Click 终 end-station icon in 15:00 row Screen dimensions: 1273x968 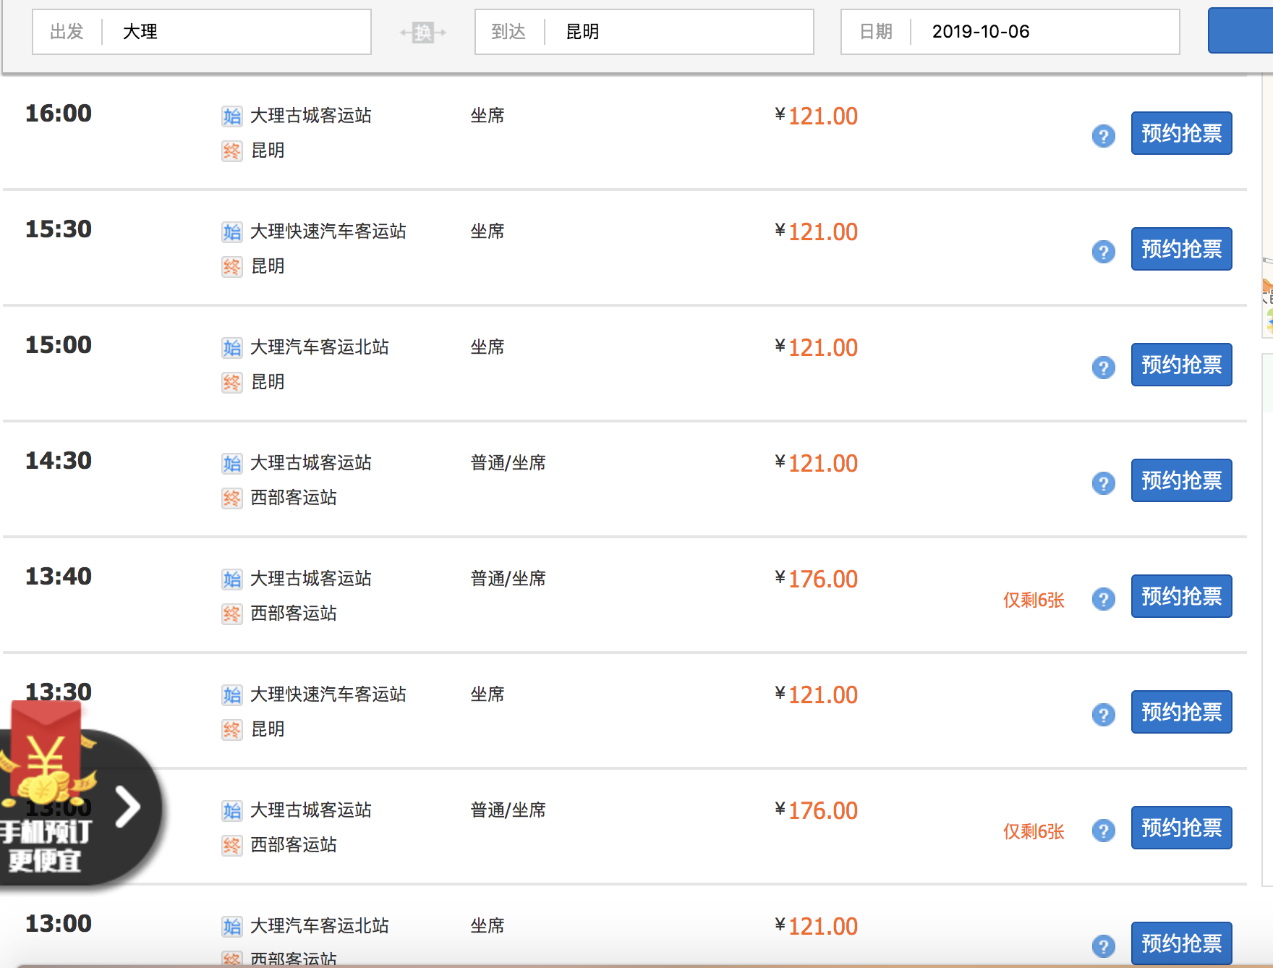click(x=231, y=382)
